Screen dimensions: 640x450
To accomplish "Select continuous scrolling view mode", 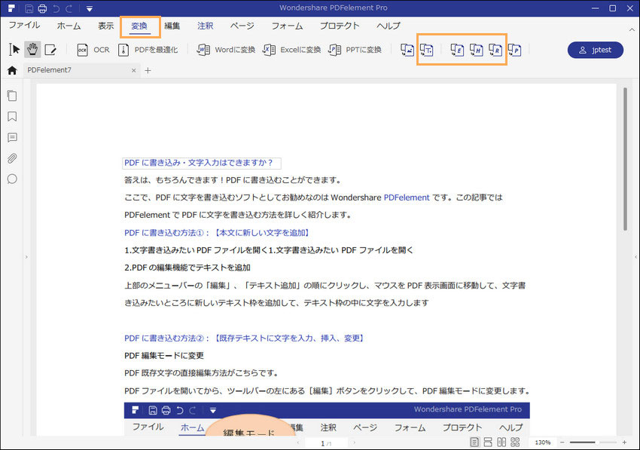I will pyautogui.click(x=488, y=442).
